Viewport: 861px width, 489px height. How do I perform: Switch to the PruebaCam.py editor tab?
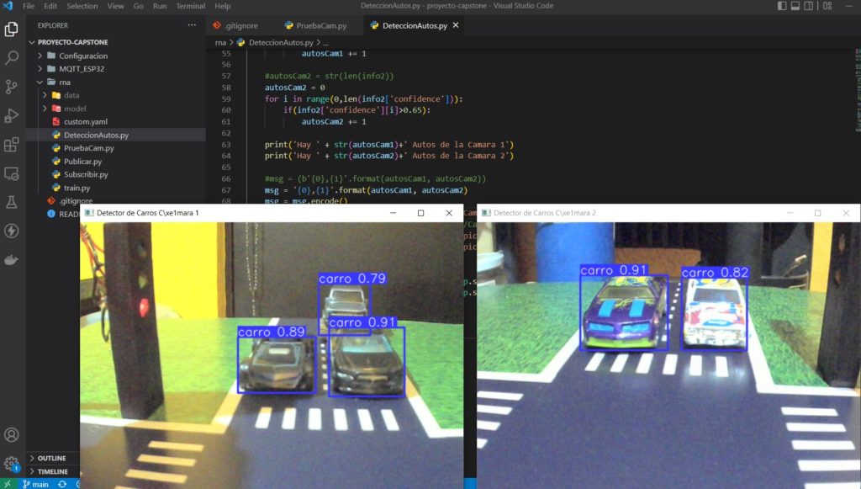click(x=321, y=25)
